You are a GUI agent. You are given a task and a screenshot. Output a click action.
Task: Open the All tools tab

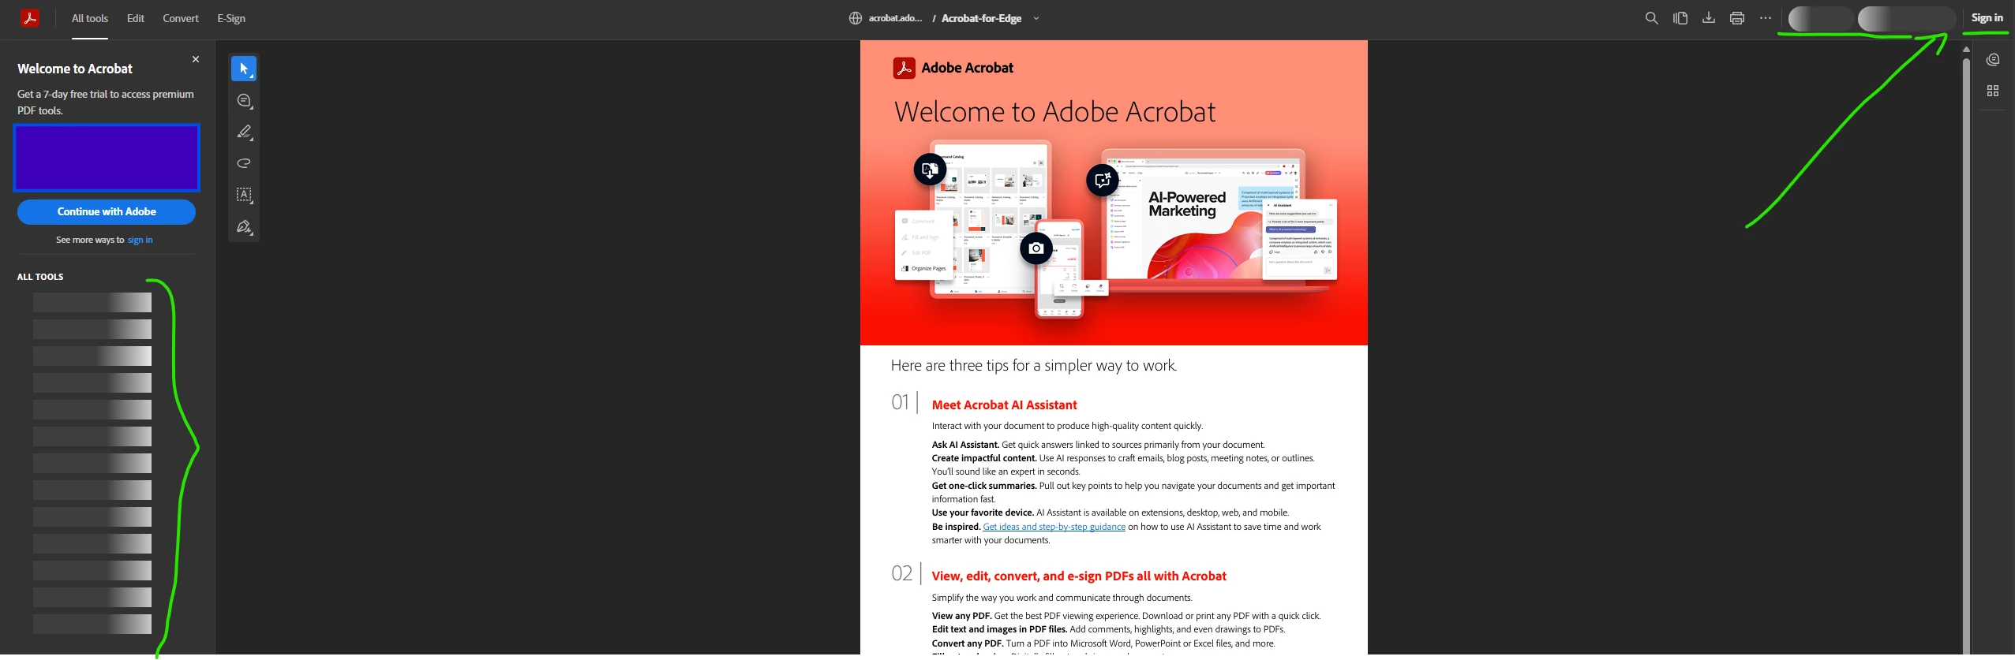pyautogui.click(x=90, y=18)
